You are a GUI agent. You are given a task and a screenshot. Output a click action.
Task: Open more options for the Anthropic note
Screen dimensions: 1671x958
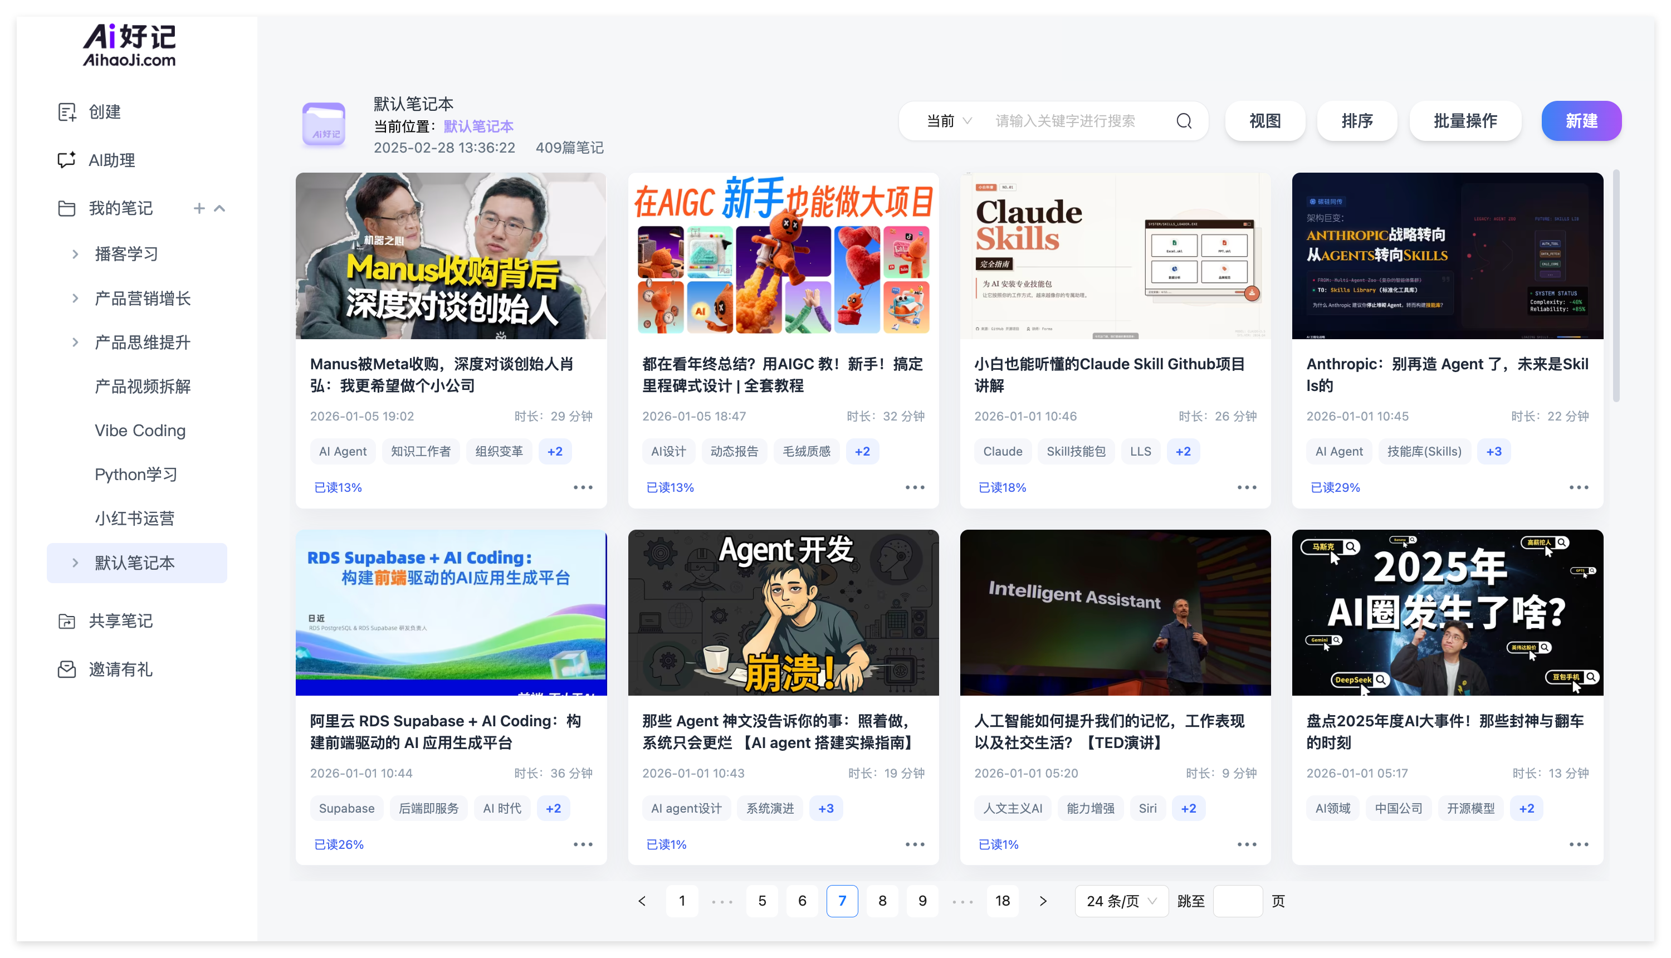pos(1578,487)
